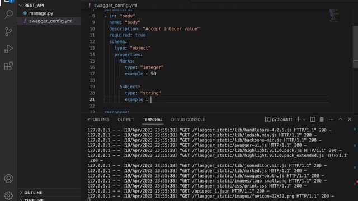Click the jsoneditor.min.js terminal log line
This screenshot has width=358, height=201.
tap(207, 166)
